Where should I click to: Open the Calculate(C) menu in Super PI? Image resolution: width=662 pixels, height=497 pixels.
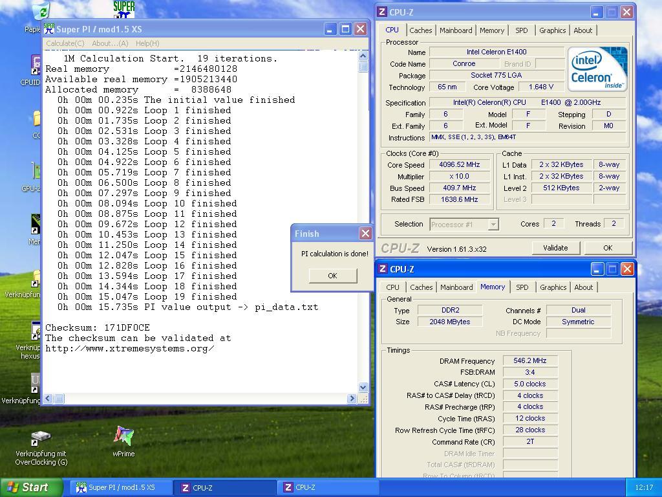pyautogui.click(x=65, y=43)
